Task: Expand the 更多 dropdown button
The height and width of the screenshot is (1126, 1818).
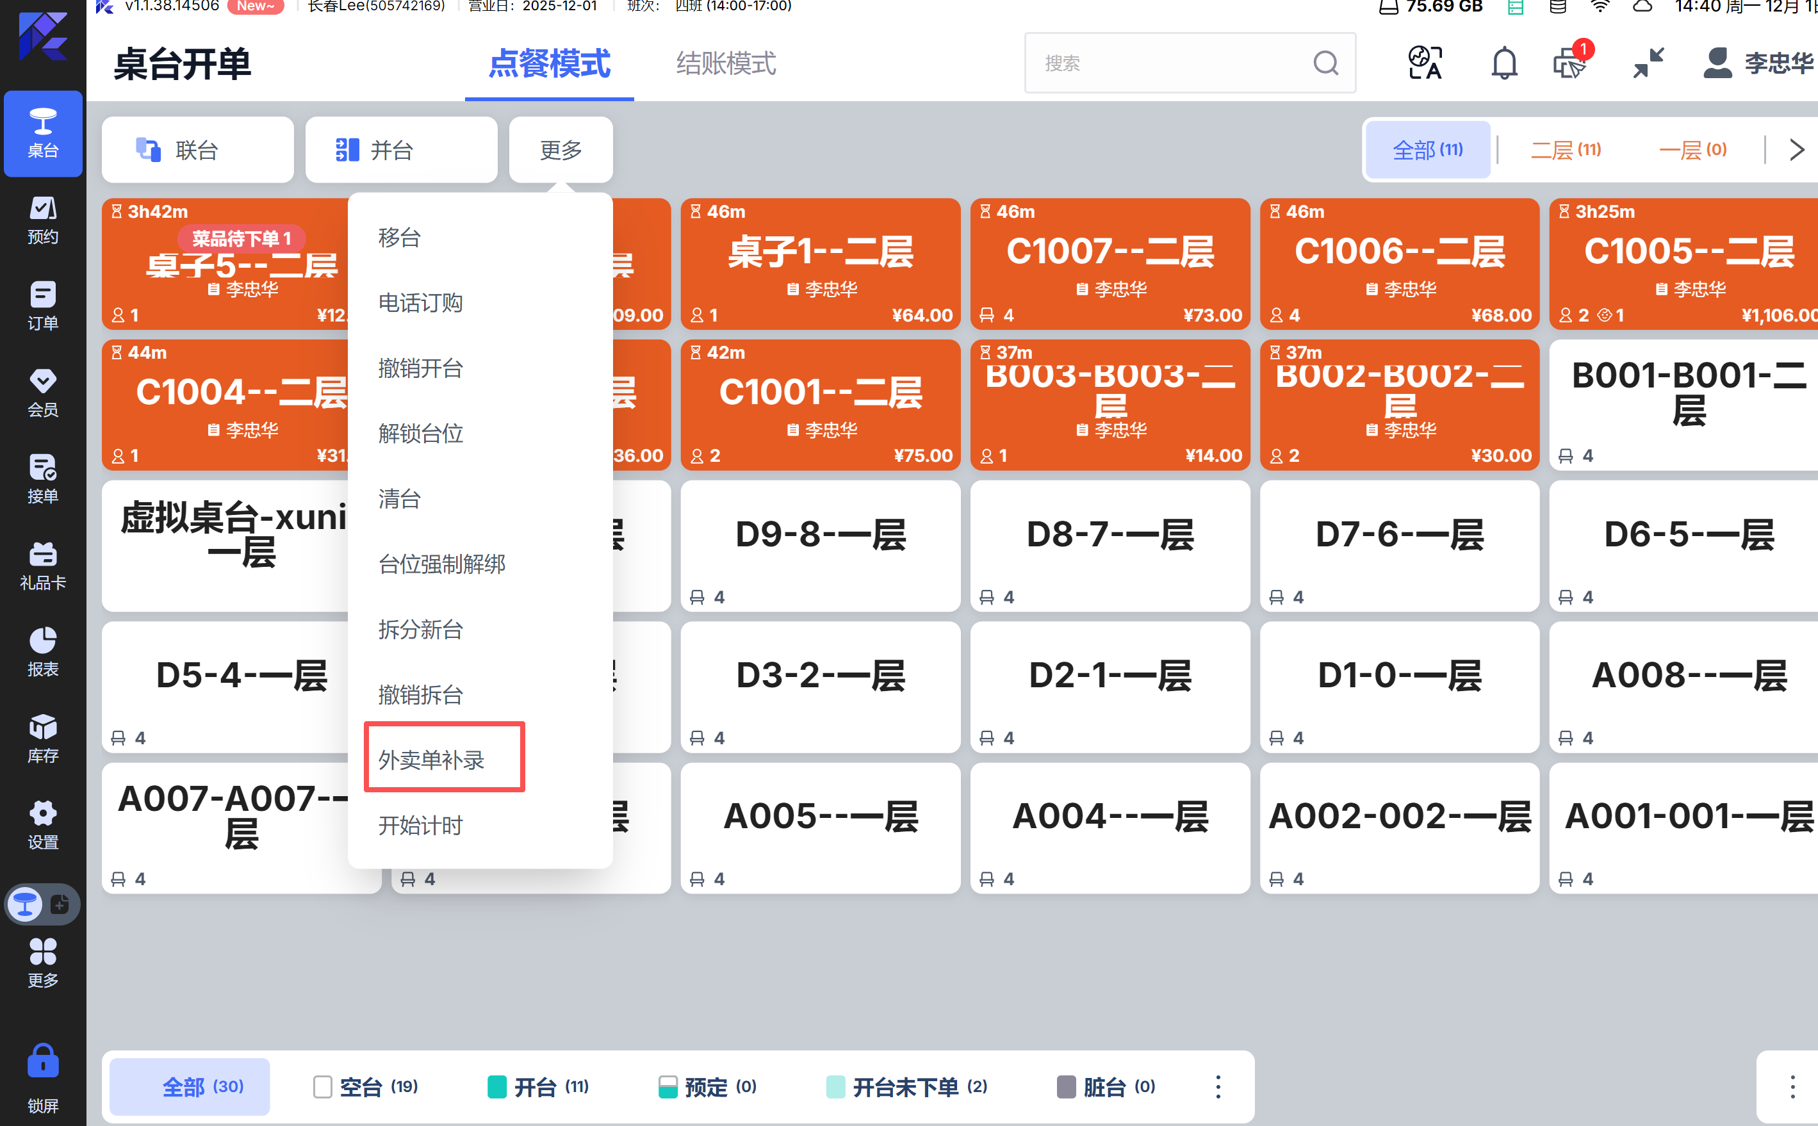Action: (x=561, y=150)
